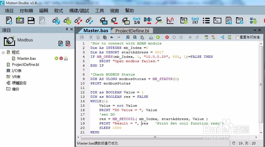The height and width of the screenshot is (147, 265).
Task: Click horizontal scrollbar thumb under code
Action: pos(155,137)
